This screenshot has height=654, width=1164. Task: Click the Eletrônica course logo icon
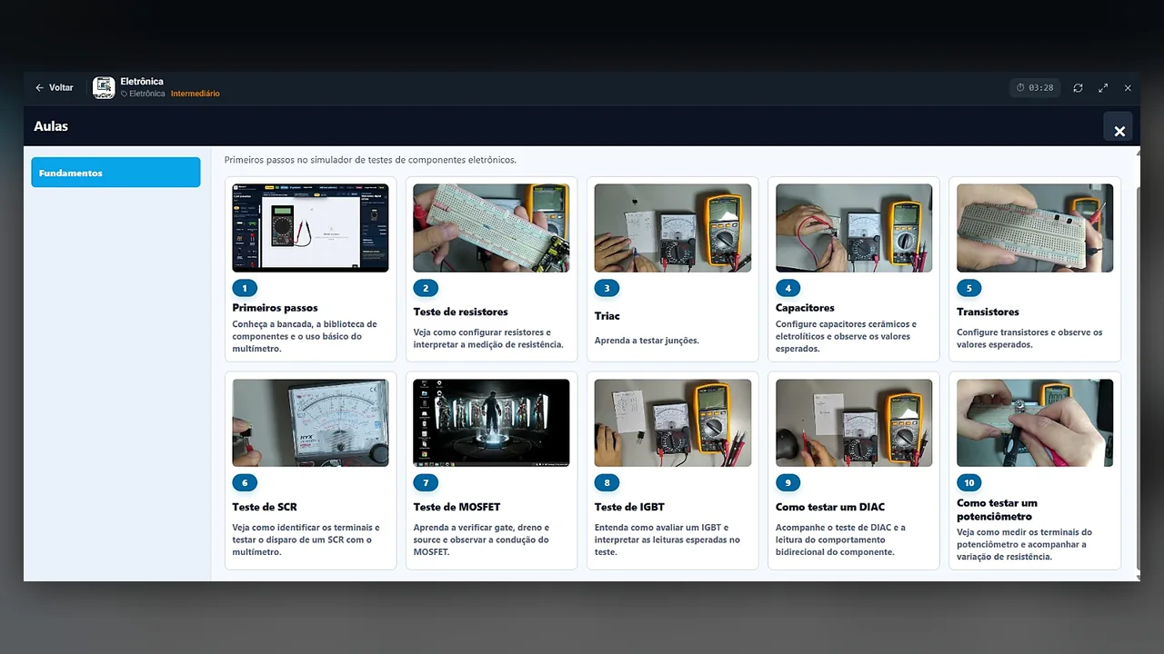pyautogui.click(x=104, y=88)
